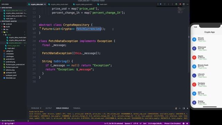Click the maximize panel chevron icon
Image resolution: width=222 pixels, height=125 pixels.
click(x=180, y=108)
